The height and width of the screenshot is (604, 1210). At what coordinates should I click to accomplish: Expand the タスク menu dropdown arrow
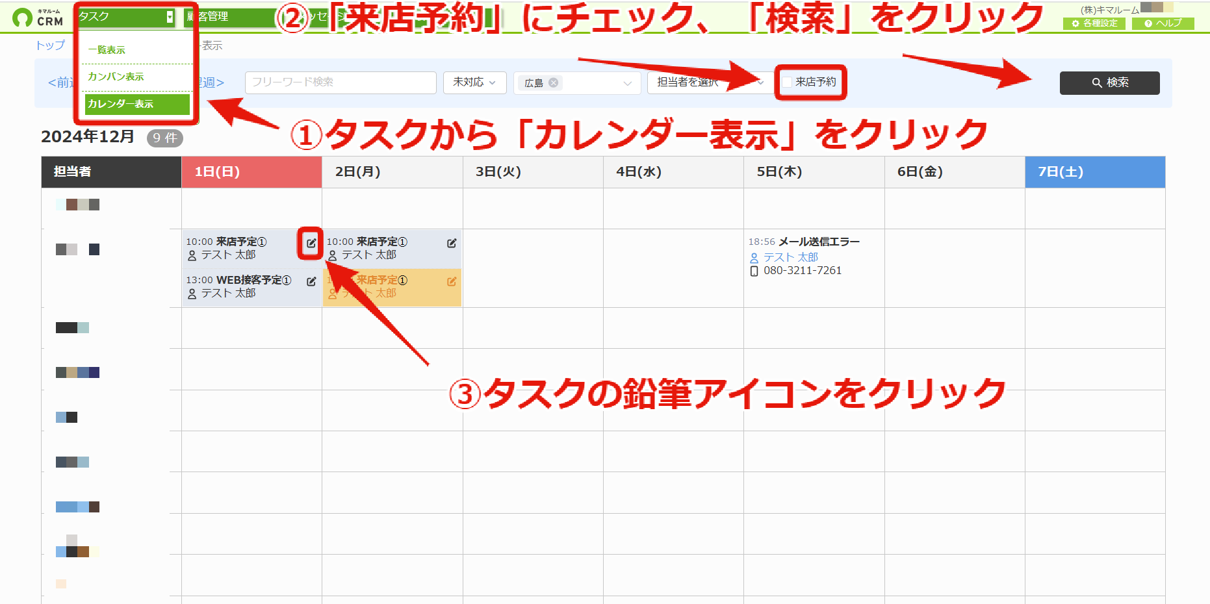[x=170, y=18]
